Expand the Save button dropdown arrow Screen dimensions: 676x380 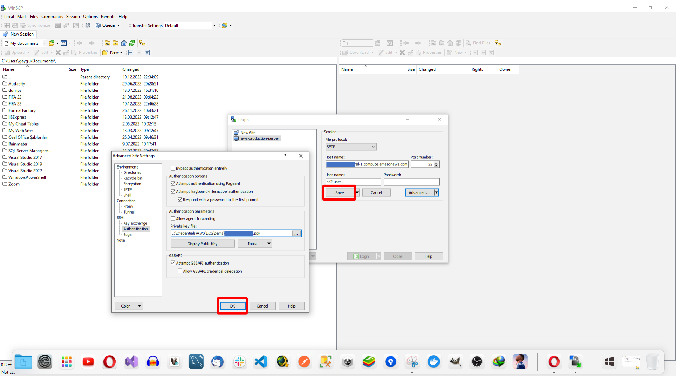pos(357,192)
